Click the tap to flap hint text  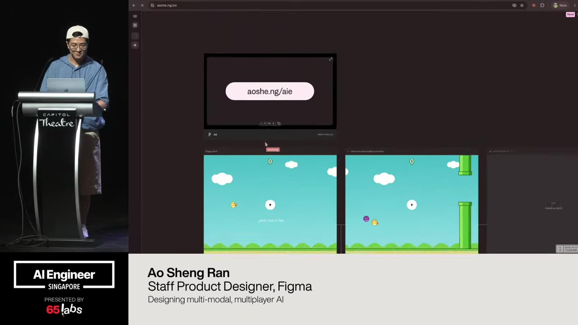tap(270, 221)
